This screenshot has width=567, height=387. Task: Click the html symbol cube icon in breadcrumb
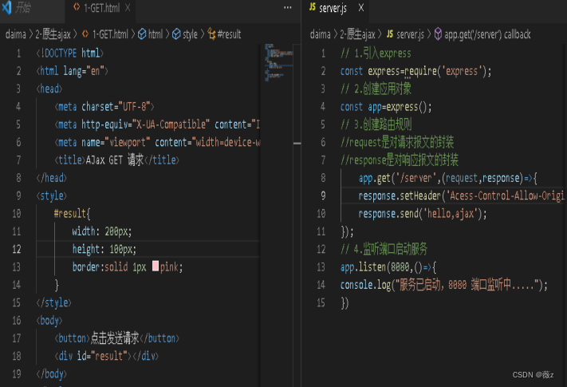142,34
